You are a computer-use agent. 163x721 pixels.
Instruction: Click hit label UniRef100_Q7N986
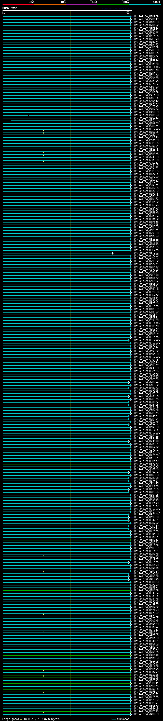(x=146, y=124)
